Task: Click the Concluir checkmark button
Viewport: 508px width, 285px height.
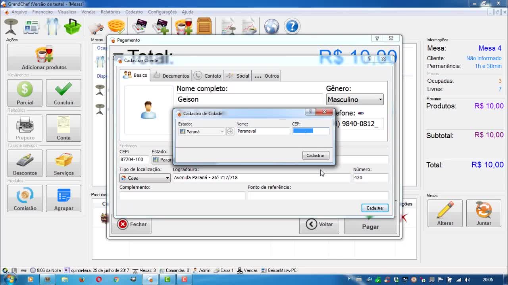Action: tap(63, 93)
